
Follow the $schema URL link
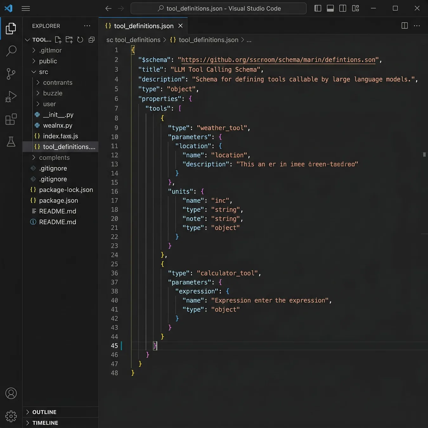tap(278, 60)
